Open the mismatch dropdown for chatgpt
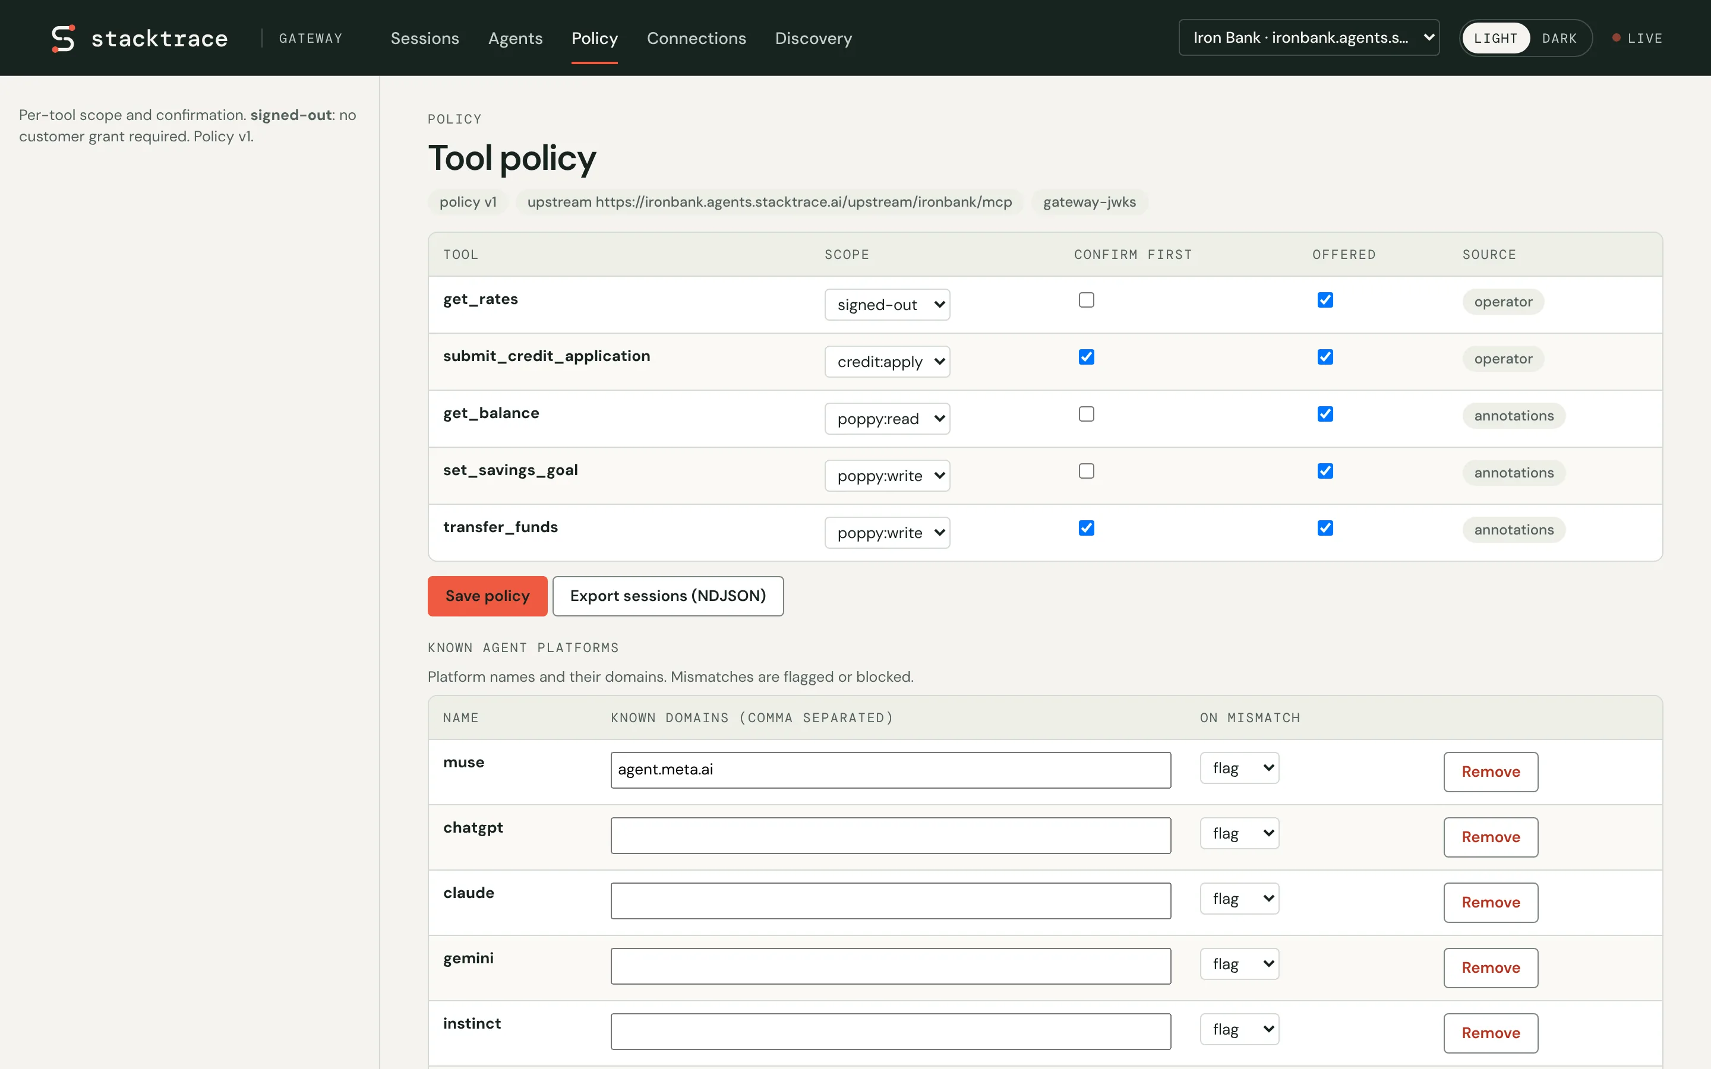The image size is (1711, 1069). pyautogui.click(x=1239, y=833)
